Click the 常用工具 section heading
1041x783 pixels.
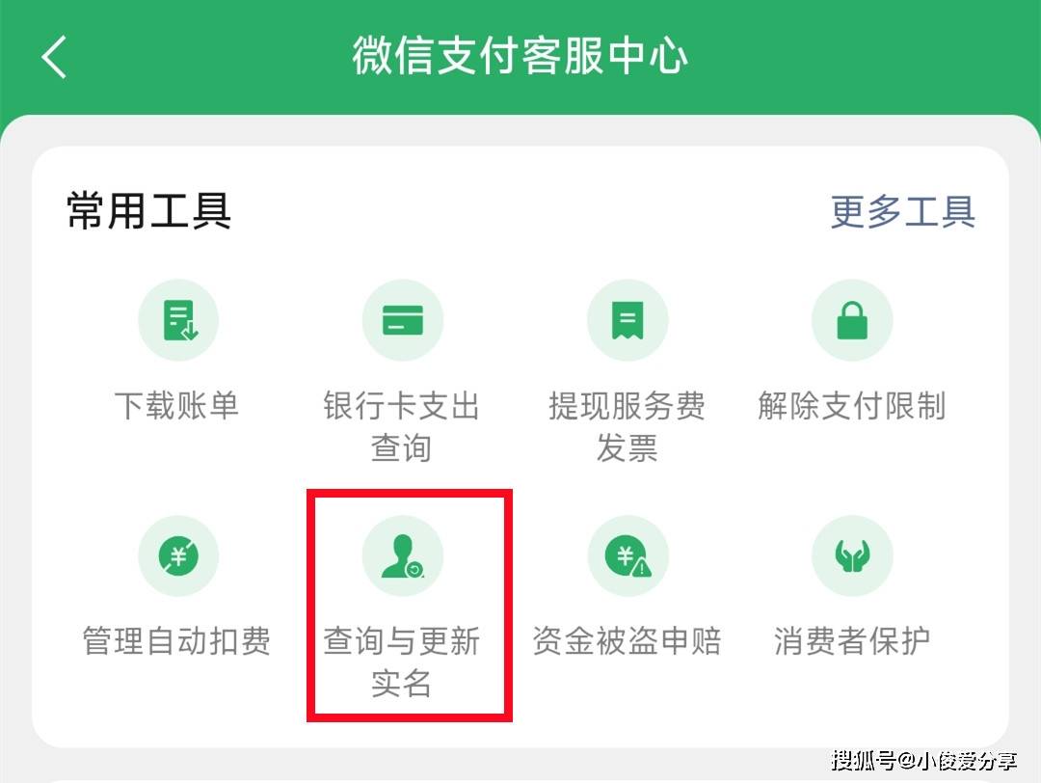pyautogui.click(x=148, y=211)
